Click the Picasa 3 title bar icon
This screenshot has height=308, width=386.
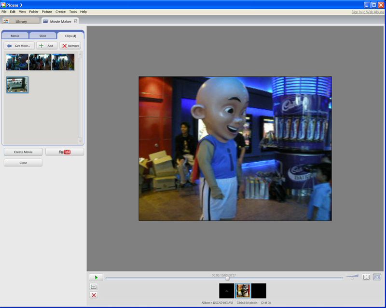pyautogui.click(x=3, y=5)
